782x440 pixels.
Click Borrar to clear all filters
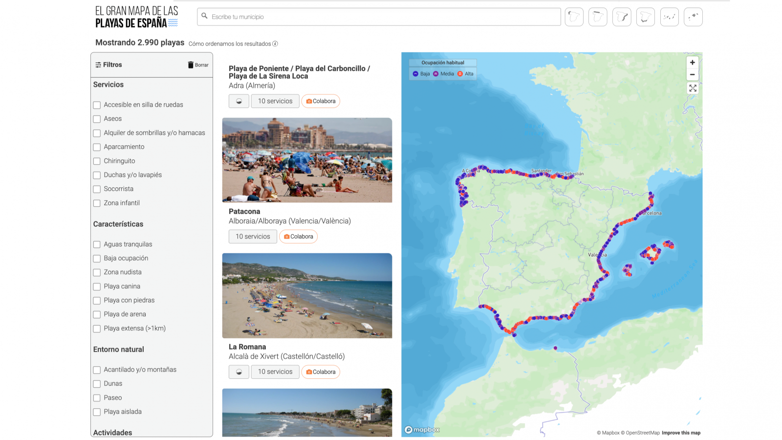coord(198,65)
